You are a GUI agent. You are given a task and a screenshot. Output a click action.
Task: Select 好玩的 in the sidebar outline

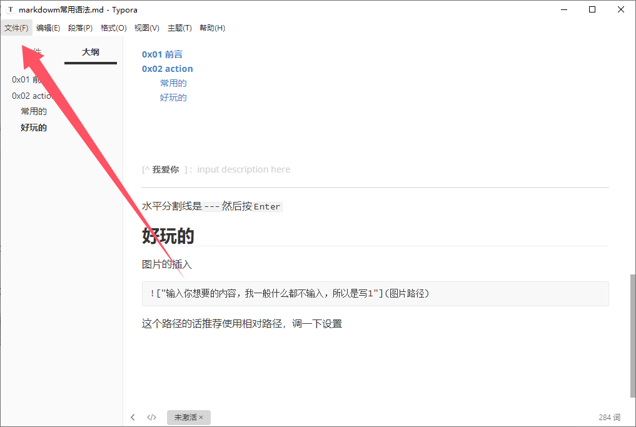point(34,128)
